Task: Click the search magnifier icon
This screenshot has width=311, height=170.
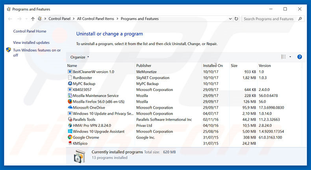Action: (x=300, y=19)
